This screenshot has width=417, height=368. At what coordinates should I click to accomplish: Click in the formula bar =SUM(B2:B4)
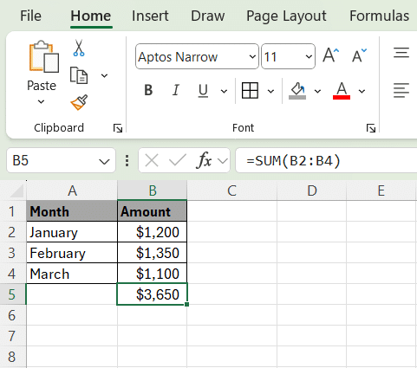coord(326,160)
